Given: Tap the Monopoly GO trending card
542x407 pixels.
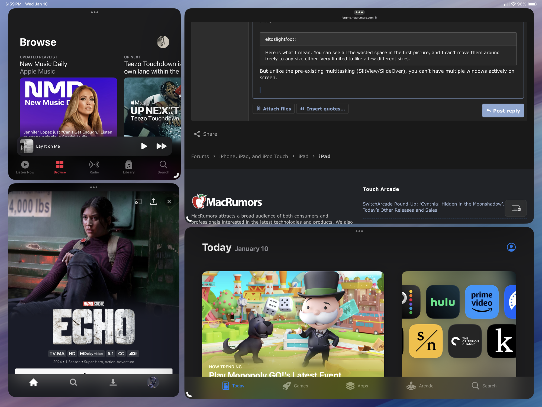Looking at the screenshot, I should 293,323.
